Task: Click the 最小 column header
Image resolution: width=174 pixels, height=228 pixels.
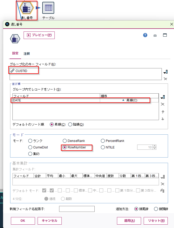Action: pyautogui.click(x=64, y=176)
